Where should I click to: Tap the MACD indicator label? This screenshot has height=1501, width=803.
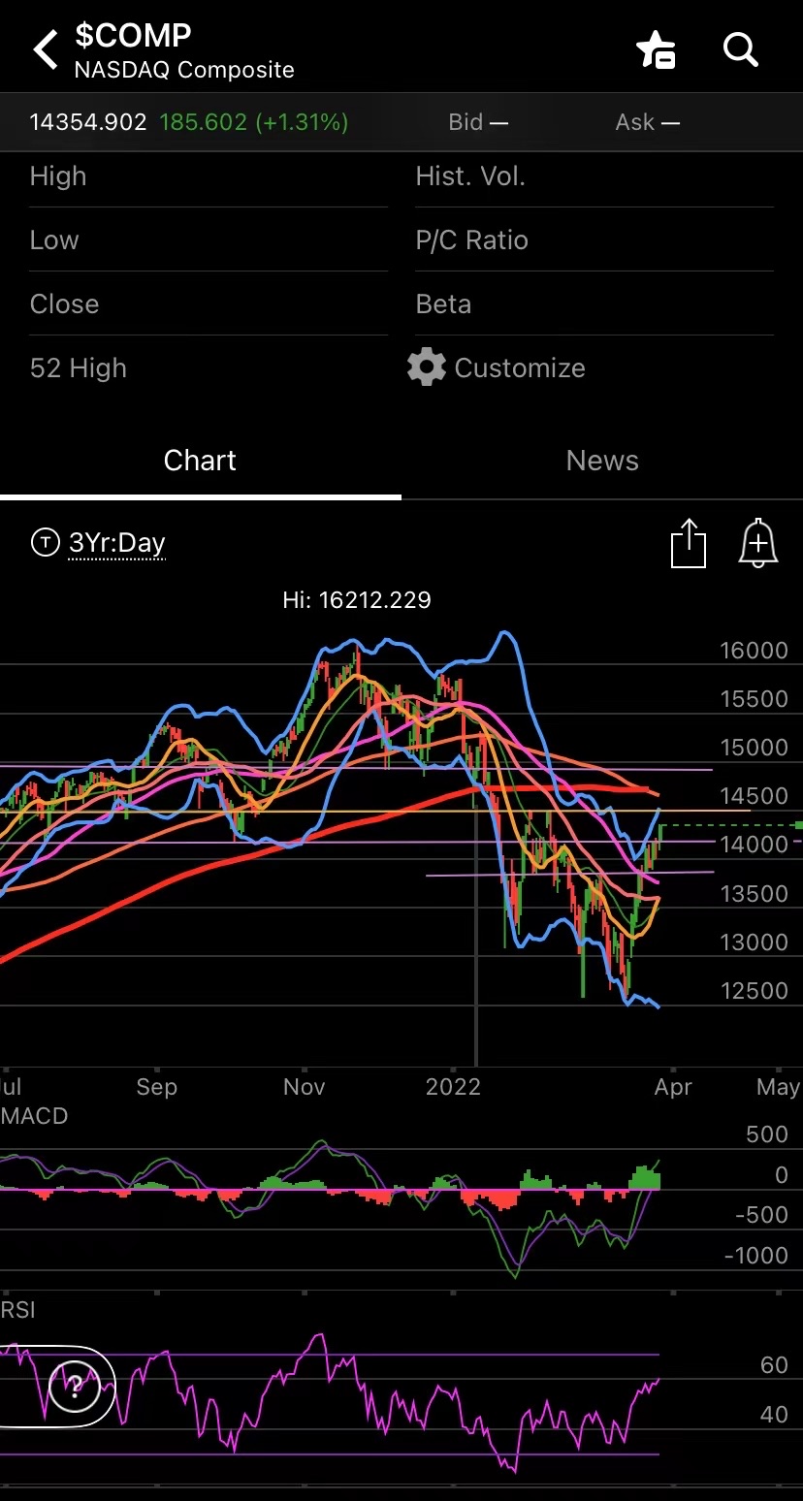pyautogui.click(x=35, y=1116)
